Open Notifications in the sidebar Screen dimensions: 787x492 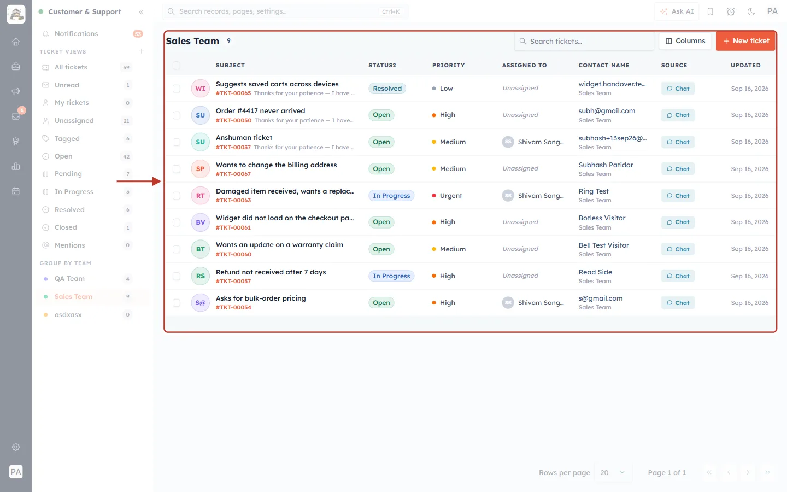pyautogui.click(x=92, y=34)
